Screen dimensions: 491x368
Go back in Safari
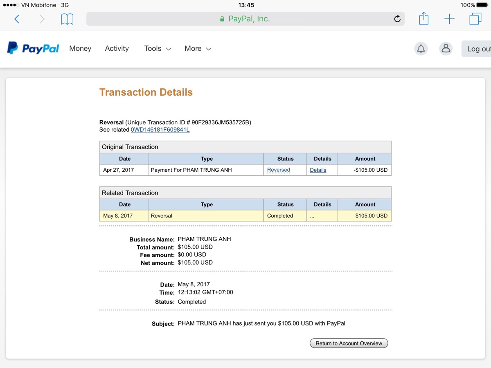tap(17, 19)
